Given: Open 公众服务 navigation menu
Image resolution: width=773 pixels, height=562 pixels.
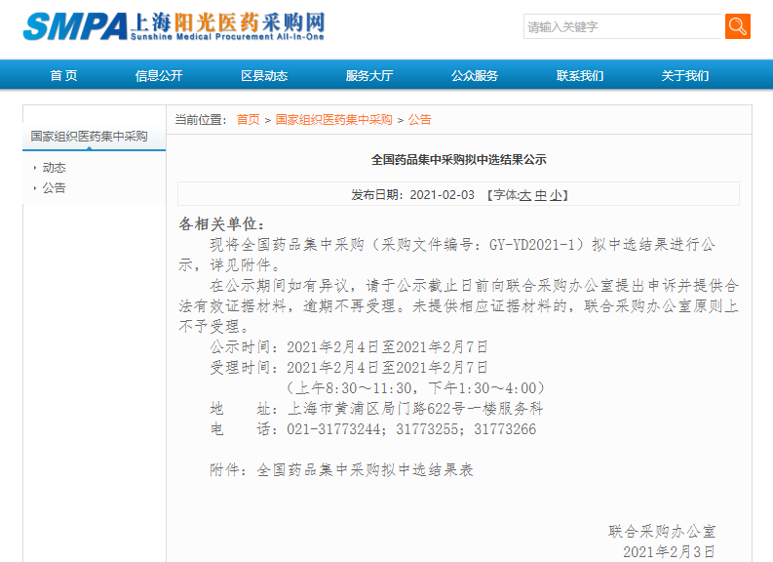Looking at the screenshot, I should coord(475,75).
